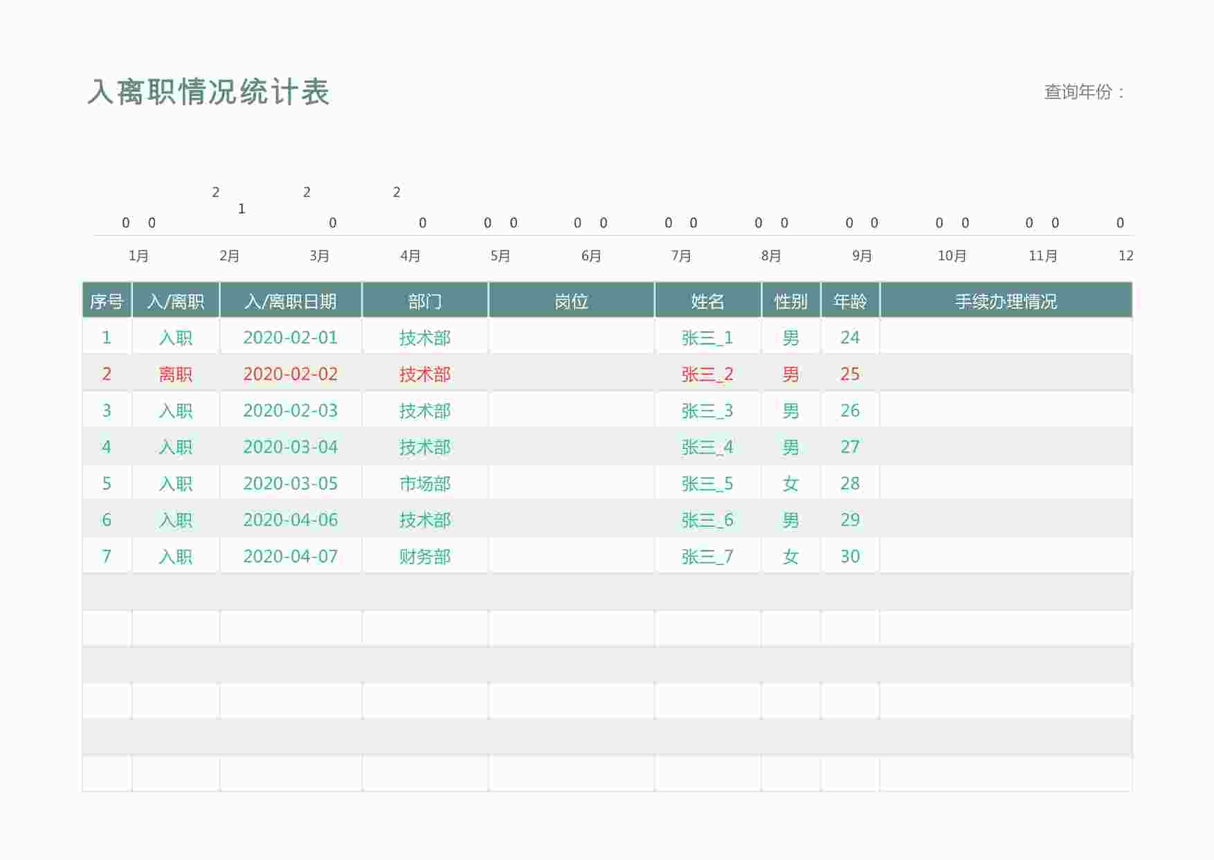
Task: Click date cell 2020-02-01
Action: click(x=291, y=337)
